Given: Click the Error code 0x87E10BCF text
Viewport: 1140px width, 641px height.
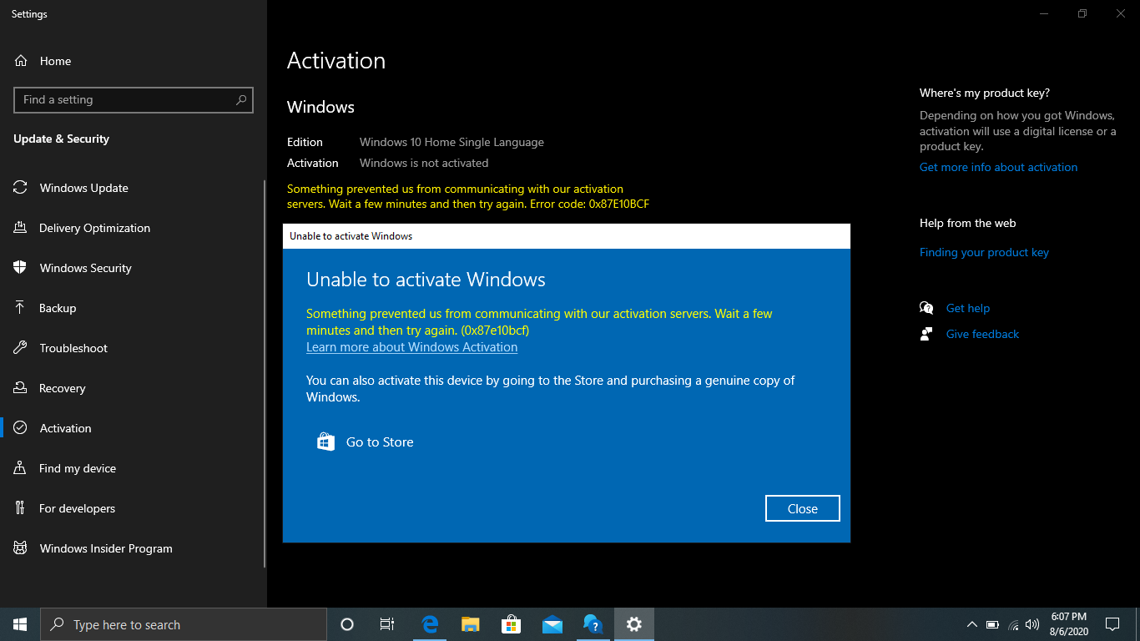Looking at the screenshot, I should pyautogui.click(x=589, y=204).
